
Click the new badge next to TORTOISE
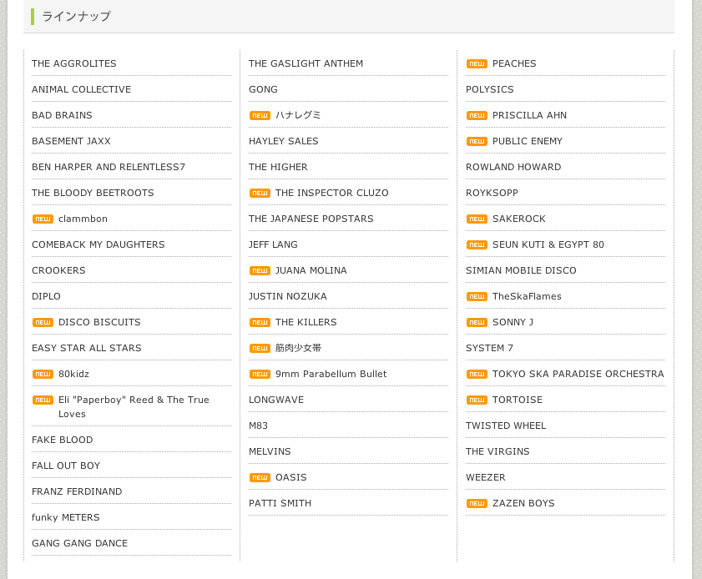tap(477, 400)
